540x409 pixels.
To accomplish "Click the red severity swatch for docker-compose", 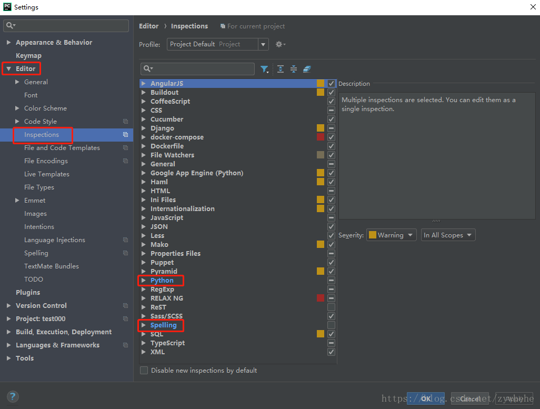I will pos(321,137).
